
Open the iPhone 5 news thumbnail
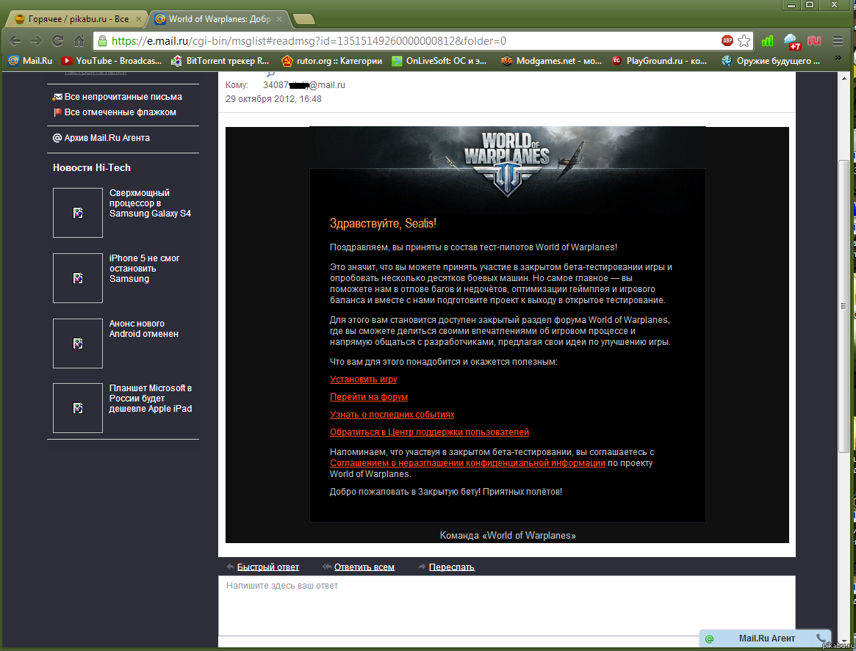click(78, 278)
